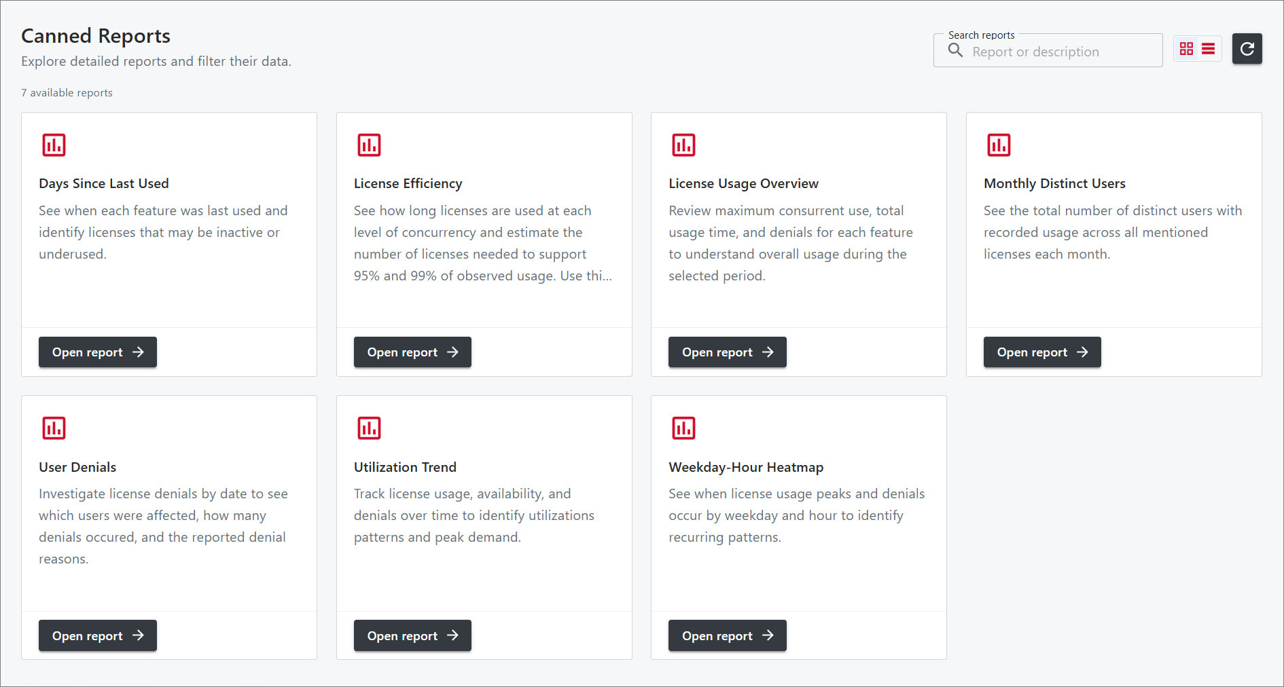Click the Canned Reports page heading

pyautogui.click(x=96, y=36)
